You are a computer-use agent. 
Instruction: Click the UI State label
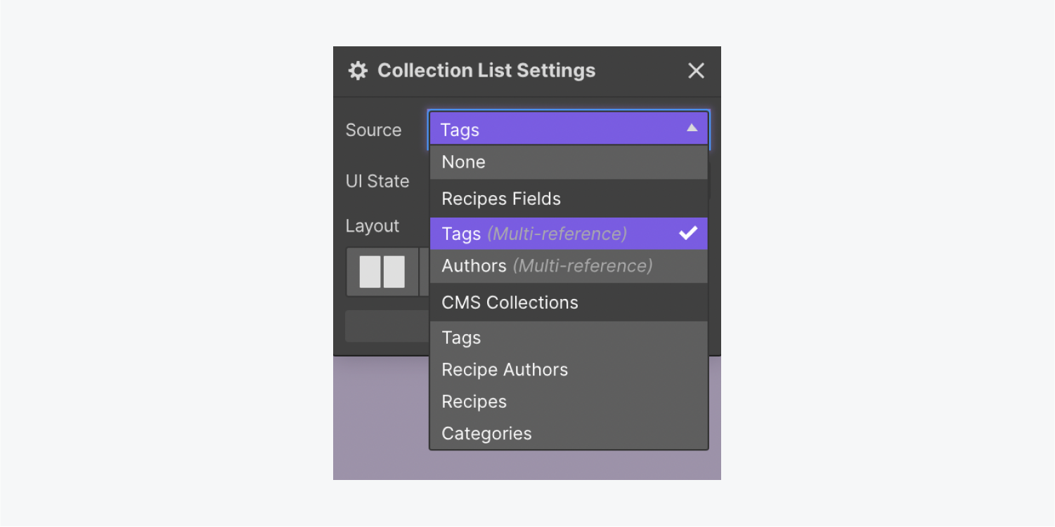[377, 181]
